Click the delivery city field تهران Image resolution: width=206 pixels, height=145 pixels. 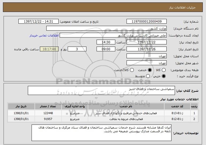[x=147, y=63]
